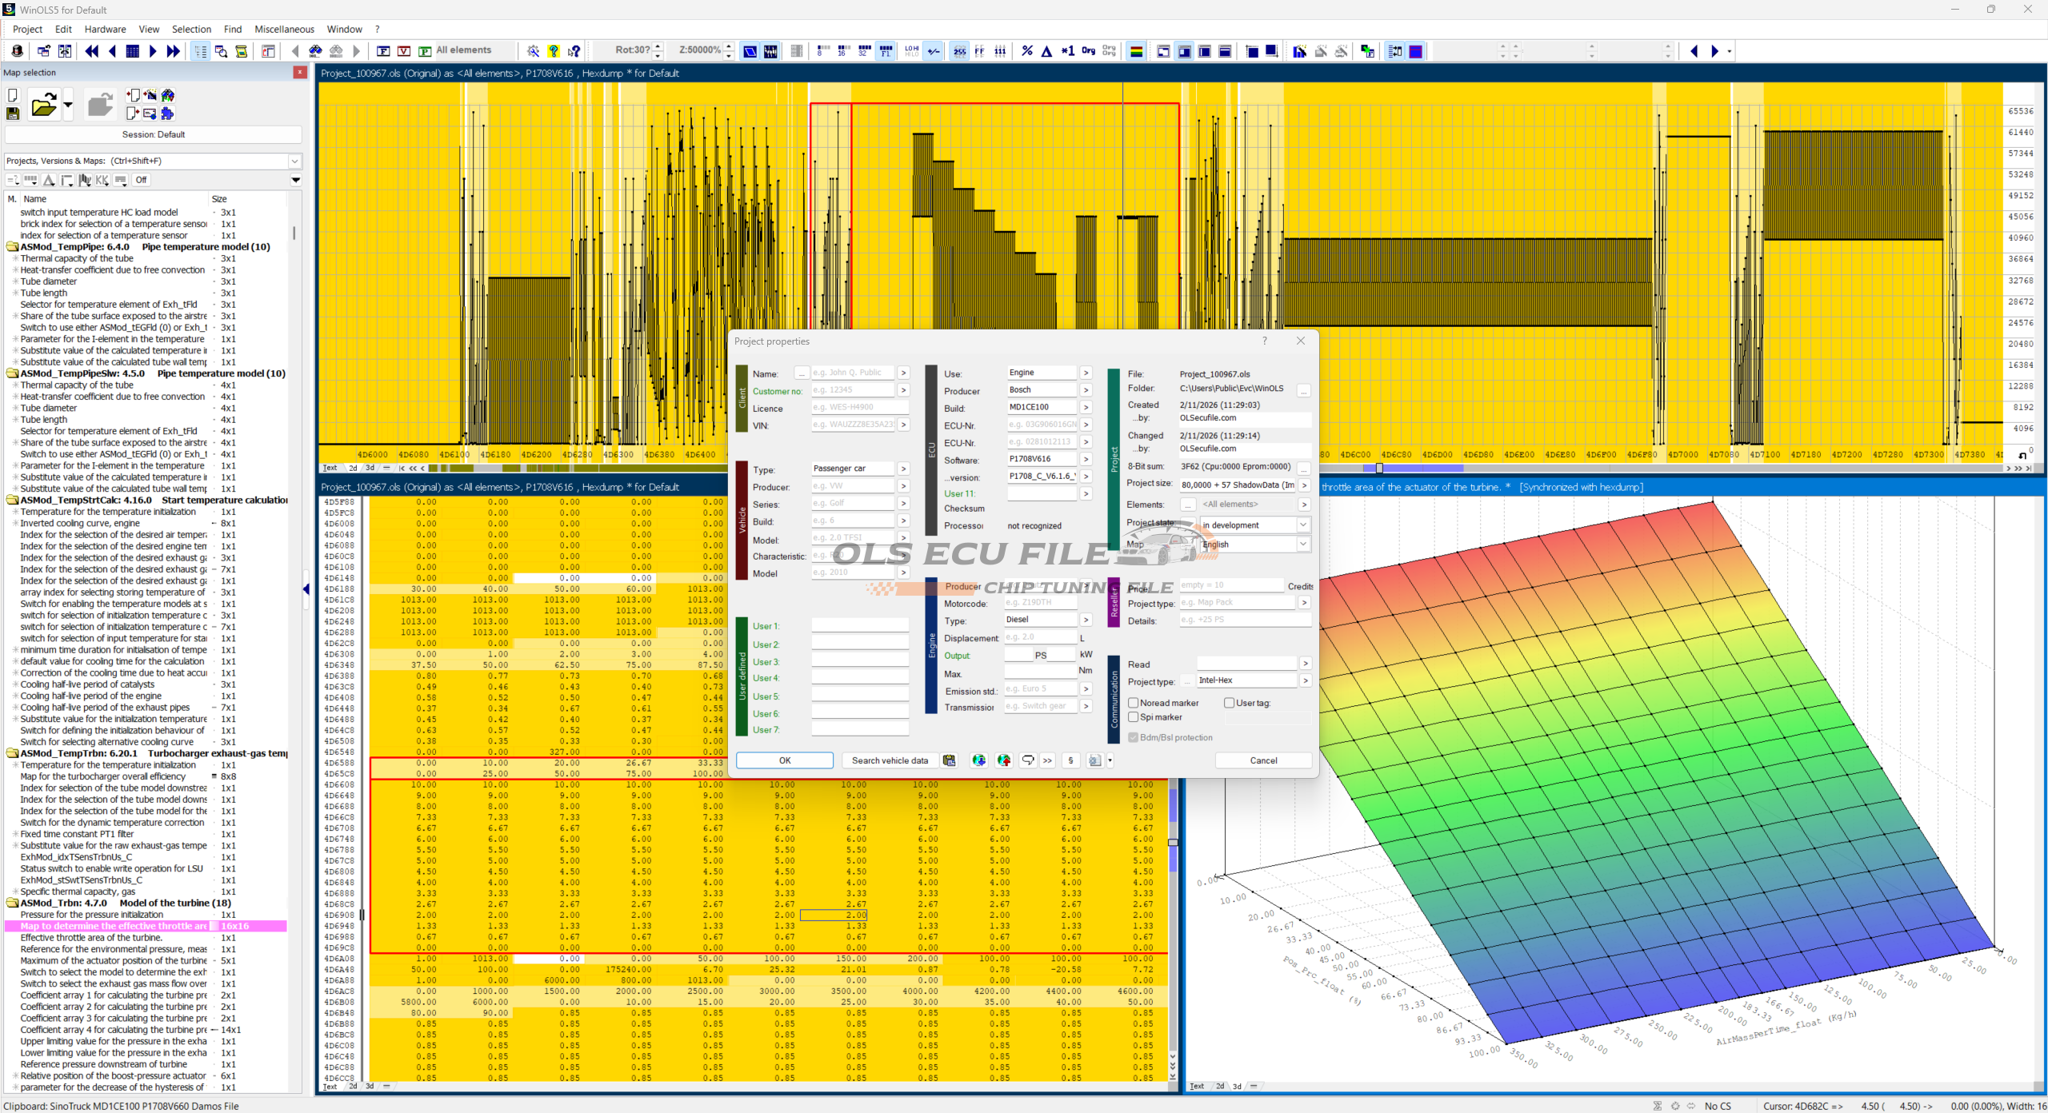
Task: Open the Projects, Versions & Maps dropdown
Action: [294, 161]
